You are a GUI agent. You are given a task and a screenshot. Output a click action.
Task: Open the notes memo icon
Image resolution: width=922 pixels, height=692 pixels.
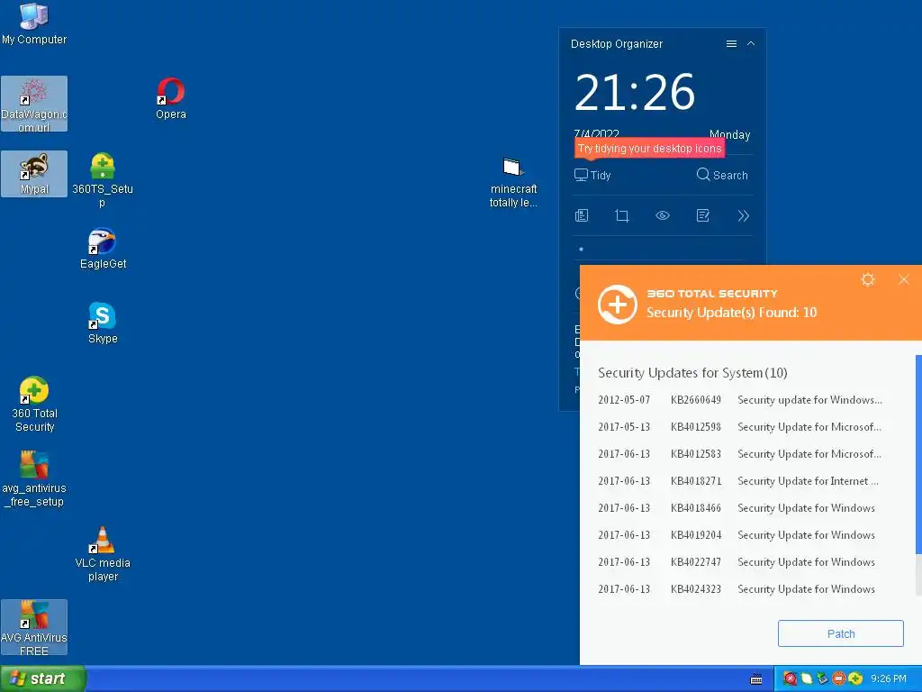(x=703, y=215)
